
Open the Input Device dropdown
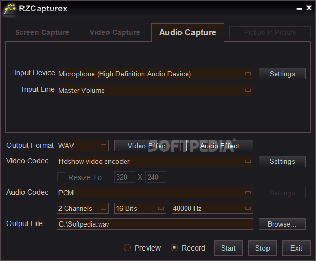(x=155, y=74)
